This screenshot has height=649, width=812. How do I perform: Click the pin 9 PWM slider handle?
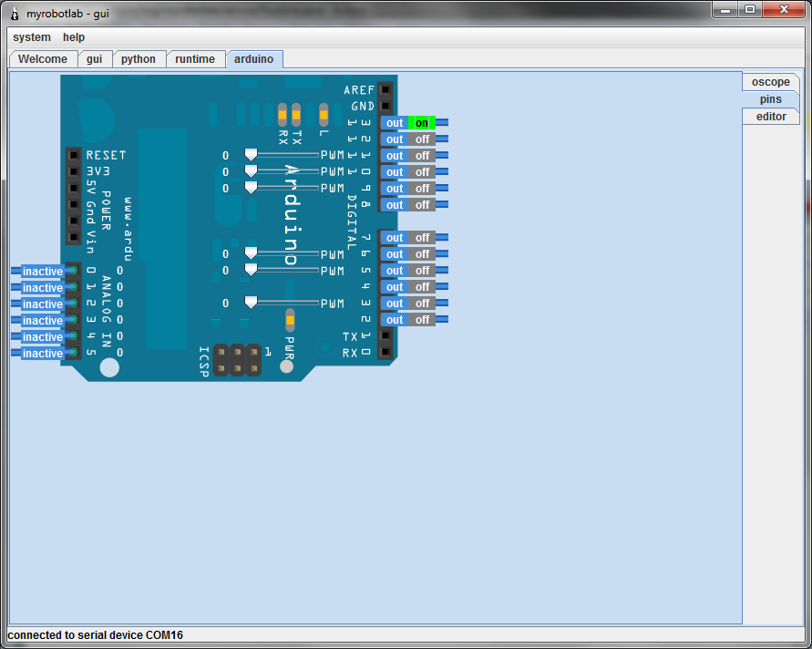(251, 188)
